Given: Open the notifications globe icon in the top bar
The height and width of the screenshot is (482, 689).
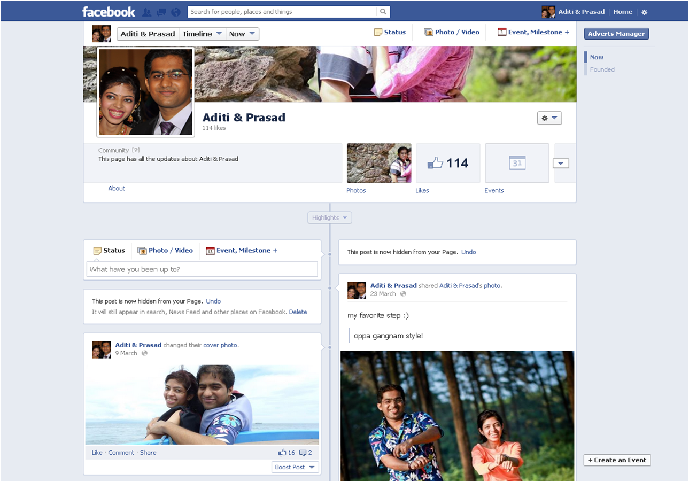Looking at the screenshot, I should pyautogui.click(x=176, y=12).
